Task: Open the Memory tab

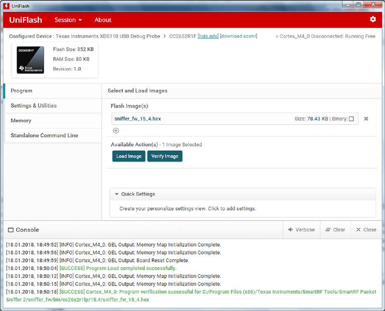Action: coord(53,121)
